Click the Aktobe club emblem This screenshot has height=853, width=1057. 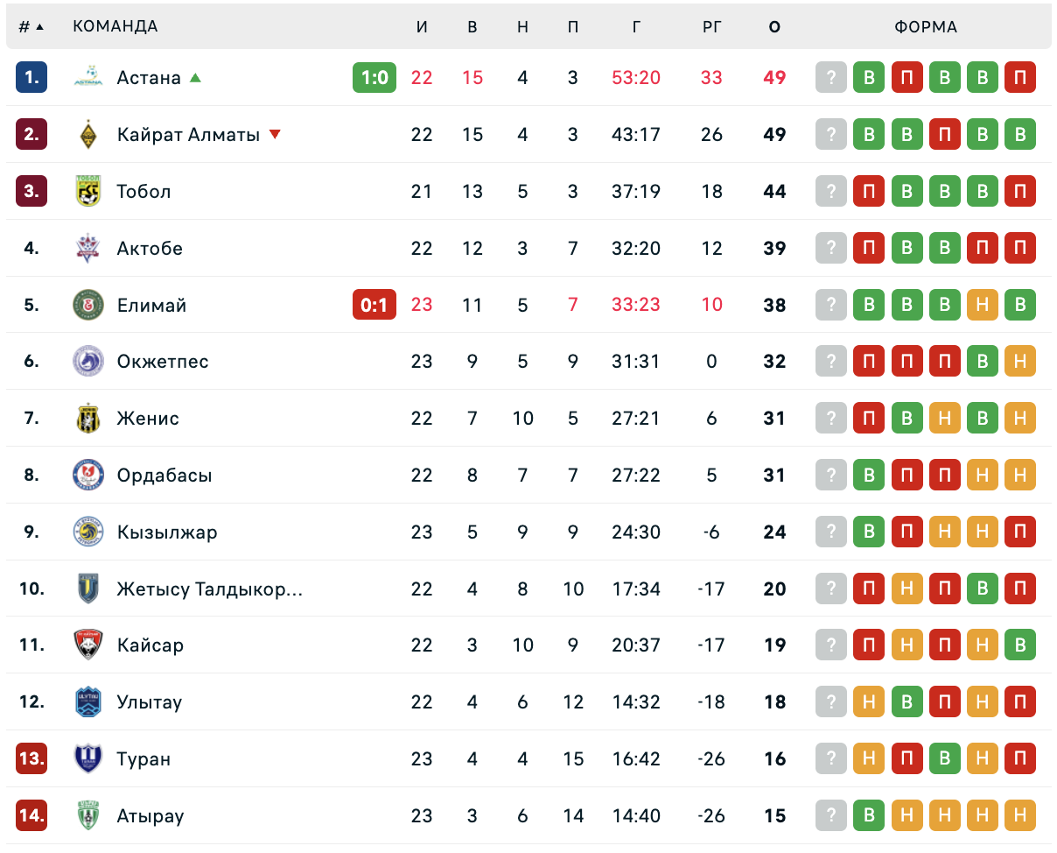point(88,248)
